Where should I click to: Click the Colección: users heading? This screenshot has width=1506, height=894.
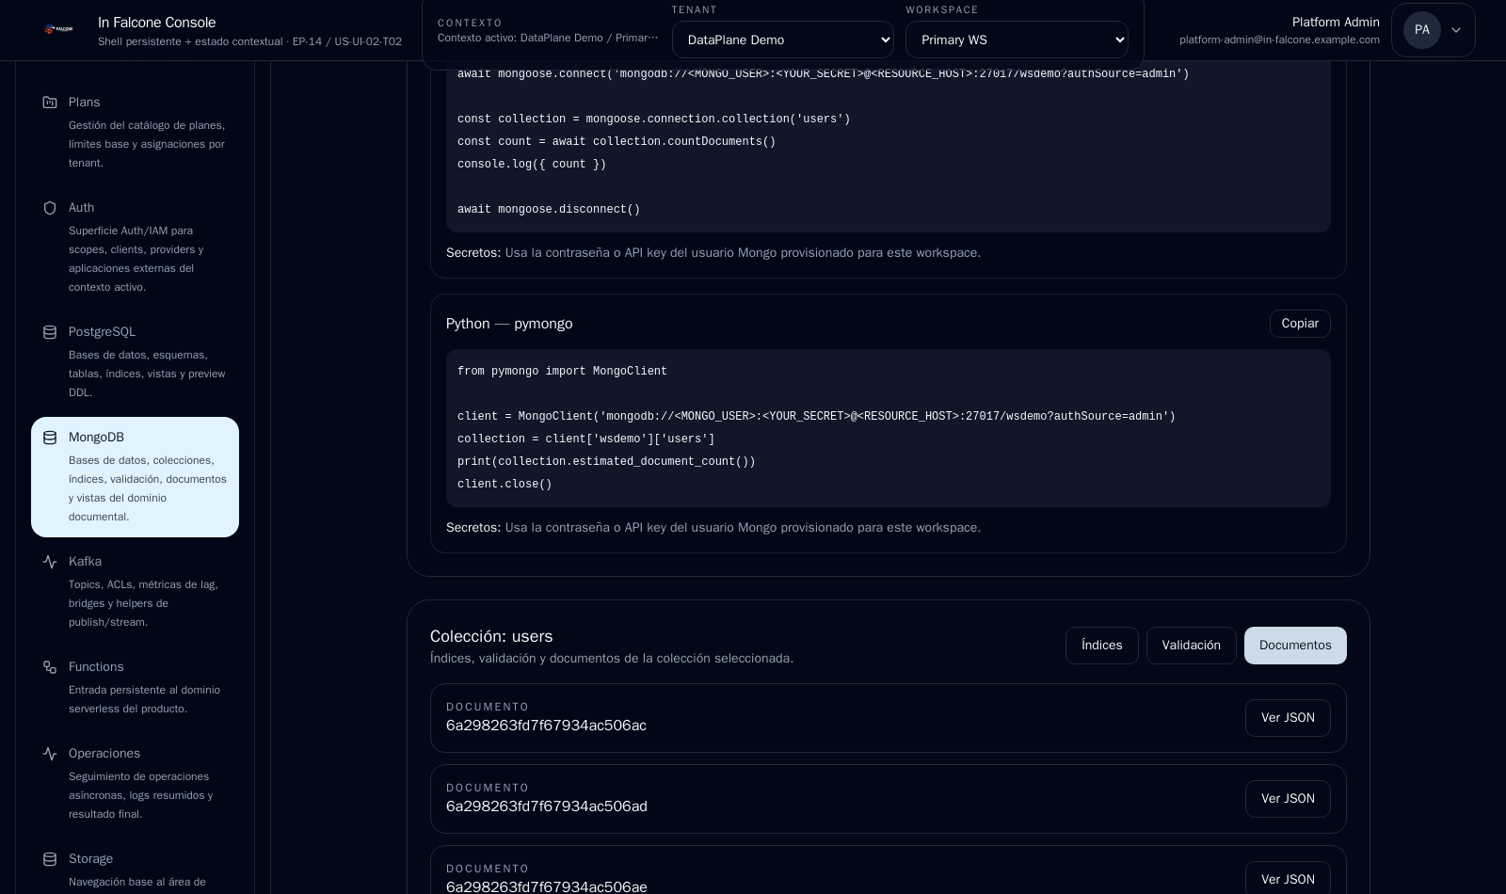click(491, 636)
